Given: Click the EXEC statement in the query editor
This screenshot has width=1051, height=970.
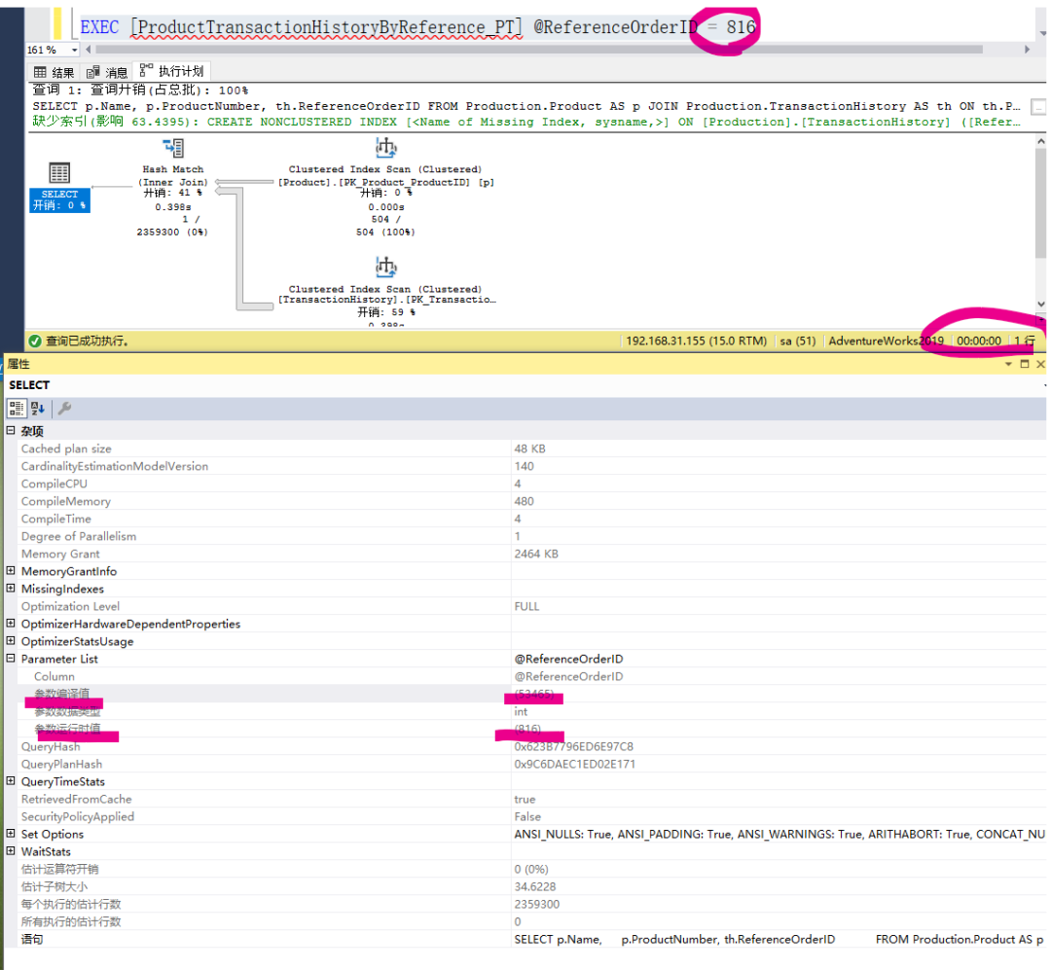Looking at the screenshot, I should click(418, 27).
